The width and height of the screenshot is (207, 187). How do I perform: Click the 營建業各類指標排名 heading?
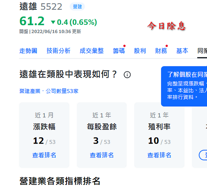click(60, 181)
